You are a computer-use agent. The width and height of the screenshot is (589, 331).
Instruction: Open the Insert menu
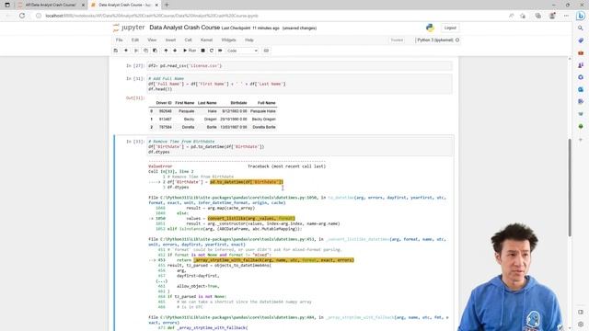pos(170,40)
